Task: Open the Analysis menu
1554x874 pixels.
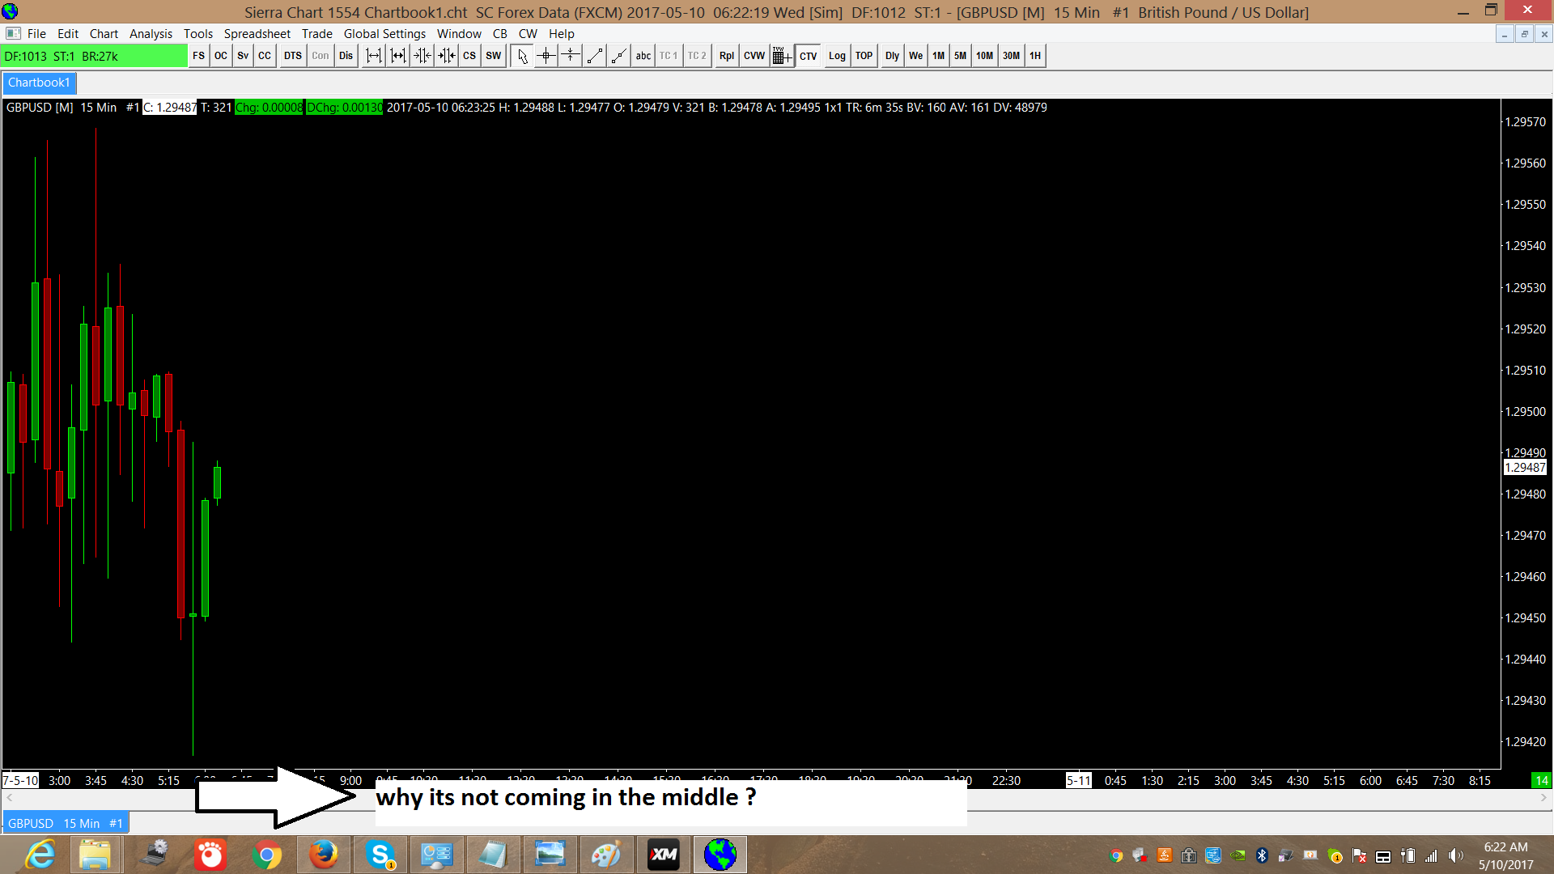Action: pos(151,33)
